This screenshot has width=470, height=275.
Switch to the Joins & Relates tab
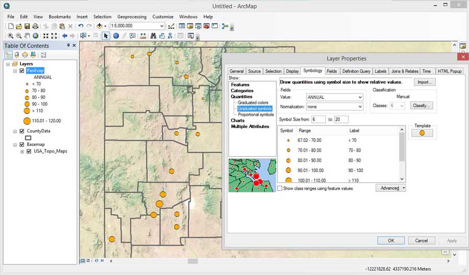[405, 71]
